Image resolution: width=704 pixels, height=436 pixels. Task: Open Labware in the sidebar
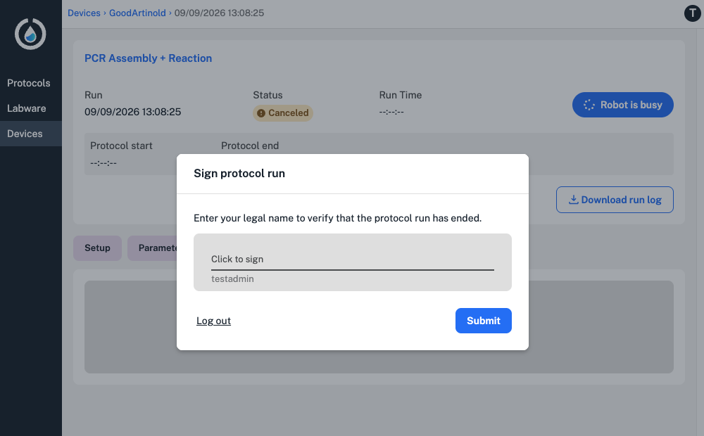tap(27, 108)
